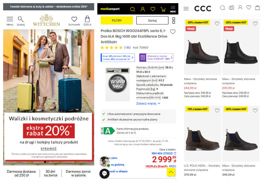Click the banner carousel dot indicator
Image resolution: width=265 pixels, height=183 pixels.
[45, 162]
